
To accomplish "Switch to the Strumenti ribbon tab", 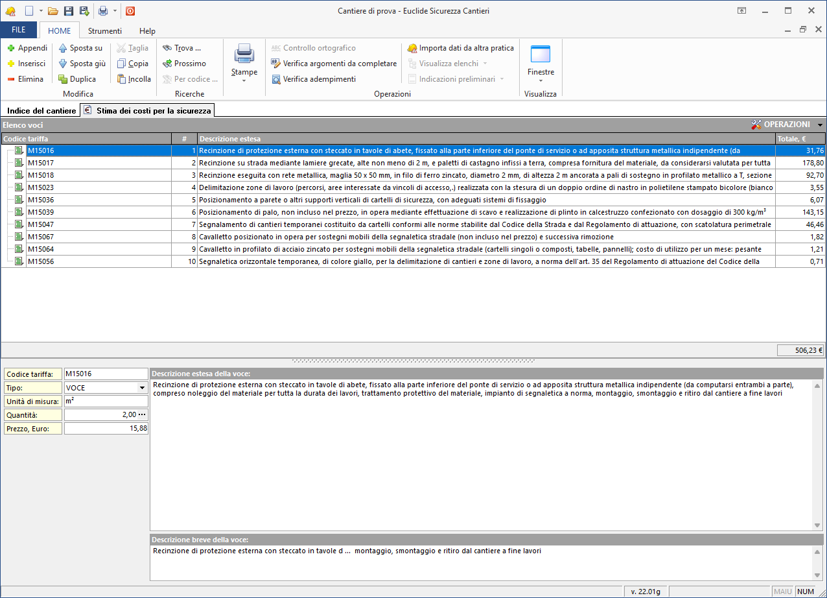I will pyautogui.click(x=104, y=30).
